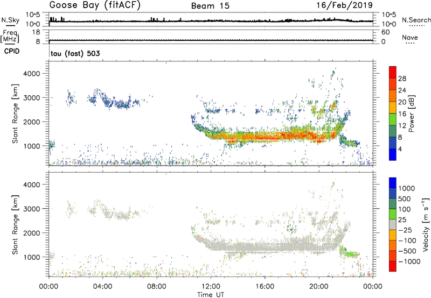Click the Freq. [MHz] axis label
Screen dimensions: 431x298
click(x=10, y=36)
